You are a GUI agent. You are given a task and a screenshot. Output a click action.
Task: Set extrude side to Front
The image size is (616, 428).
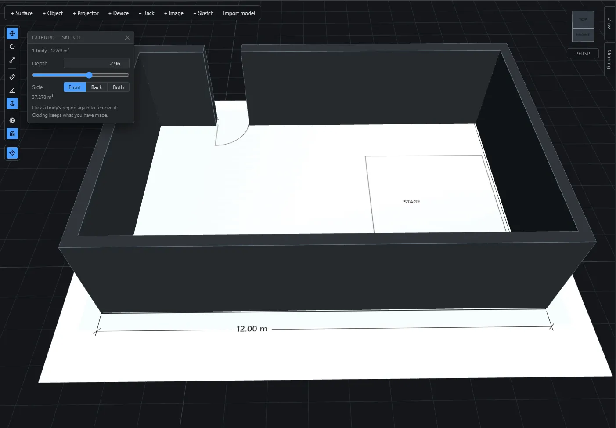click(x=75, y=87)
